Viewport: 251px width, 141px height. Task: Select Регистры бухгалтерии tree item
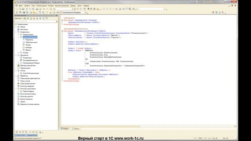(28, 94)
